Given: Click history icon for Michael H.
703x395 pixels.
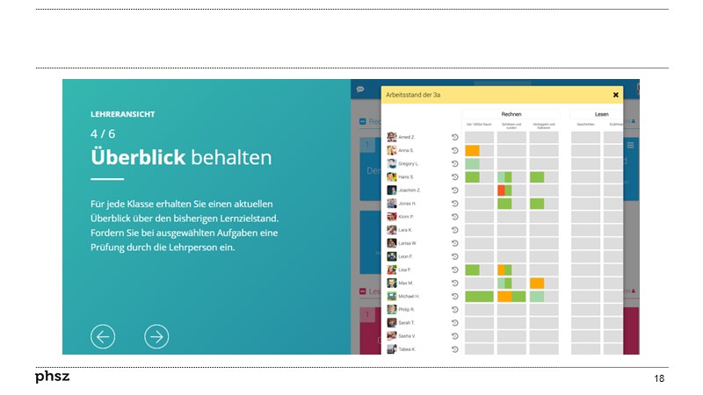Looking at the screenshot, I should point(454,297).
